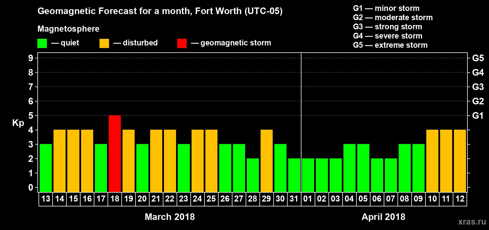489x230 pixels.
Task: Click date label 26 on the axis
Action: click(225, 199)
